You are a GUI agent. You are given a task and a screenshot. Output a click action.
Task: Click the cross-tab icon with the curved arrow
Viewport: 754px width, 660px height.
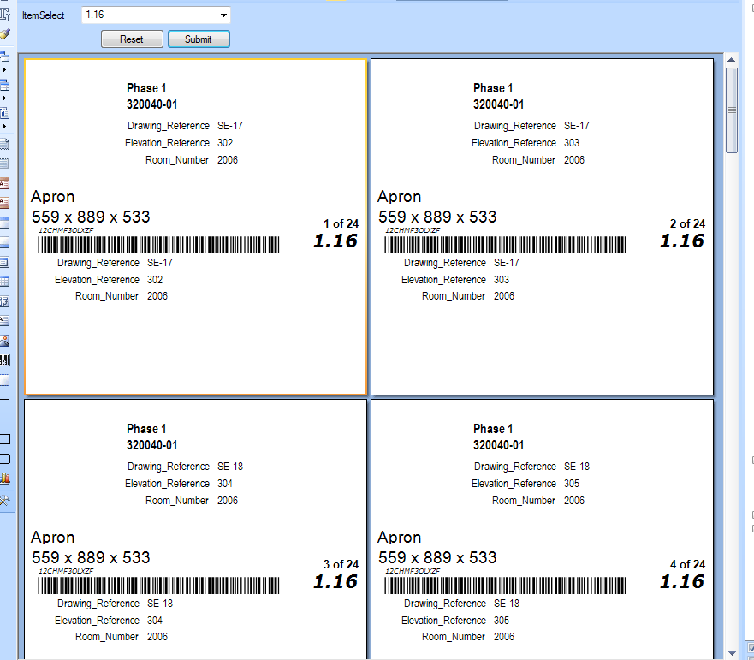pyautogui.click(x=5, y=301)
